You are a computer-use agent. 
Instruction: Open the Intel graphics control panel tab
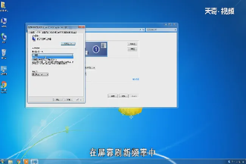pos(67,32)
